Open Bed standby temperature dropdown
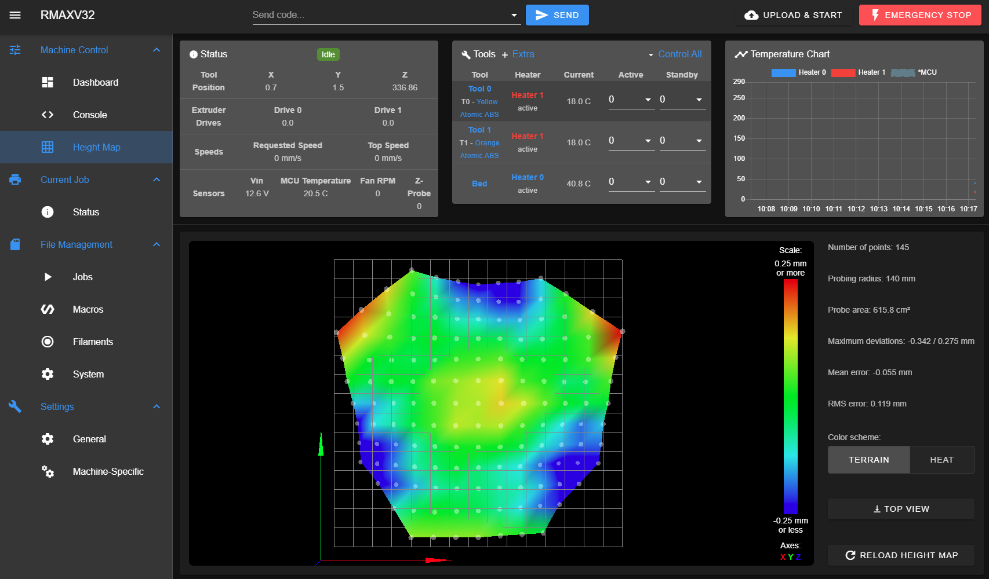The height and width of the screenshot is (579, 989). pos(699,182)
